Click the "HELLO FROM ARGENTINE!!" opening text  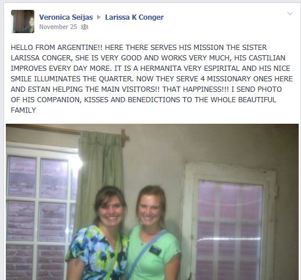tap(56, 48)
